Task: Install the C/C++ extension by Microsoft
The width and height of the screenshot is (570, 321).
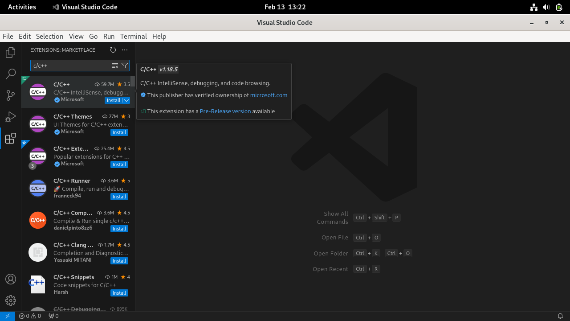Action: click(114, 100)
